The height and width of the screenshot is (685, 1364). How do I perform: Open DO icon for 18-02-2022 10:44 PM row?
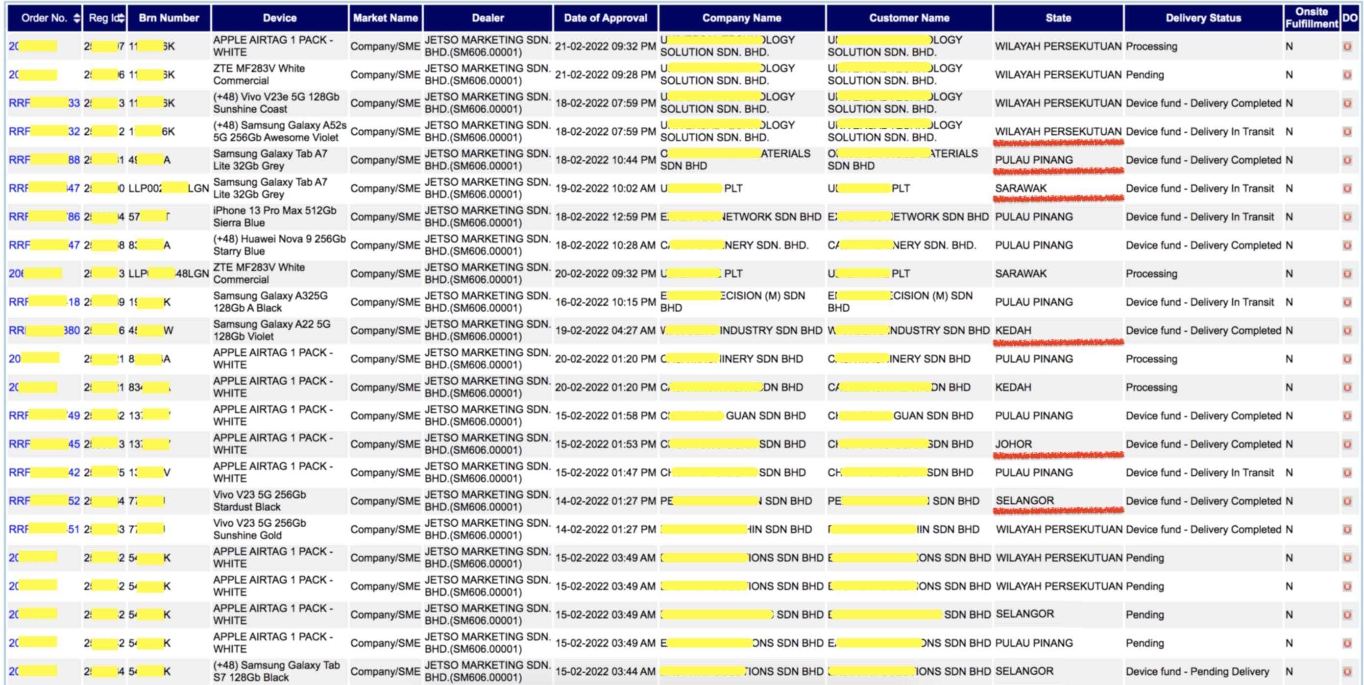click(1347, 160)
